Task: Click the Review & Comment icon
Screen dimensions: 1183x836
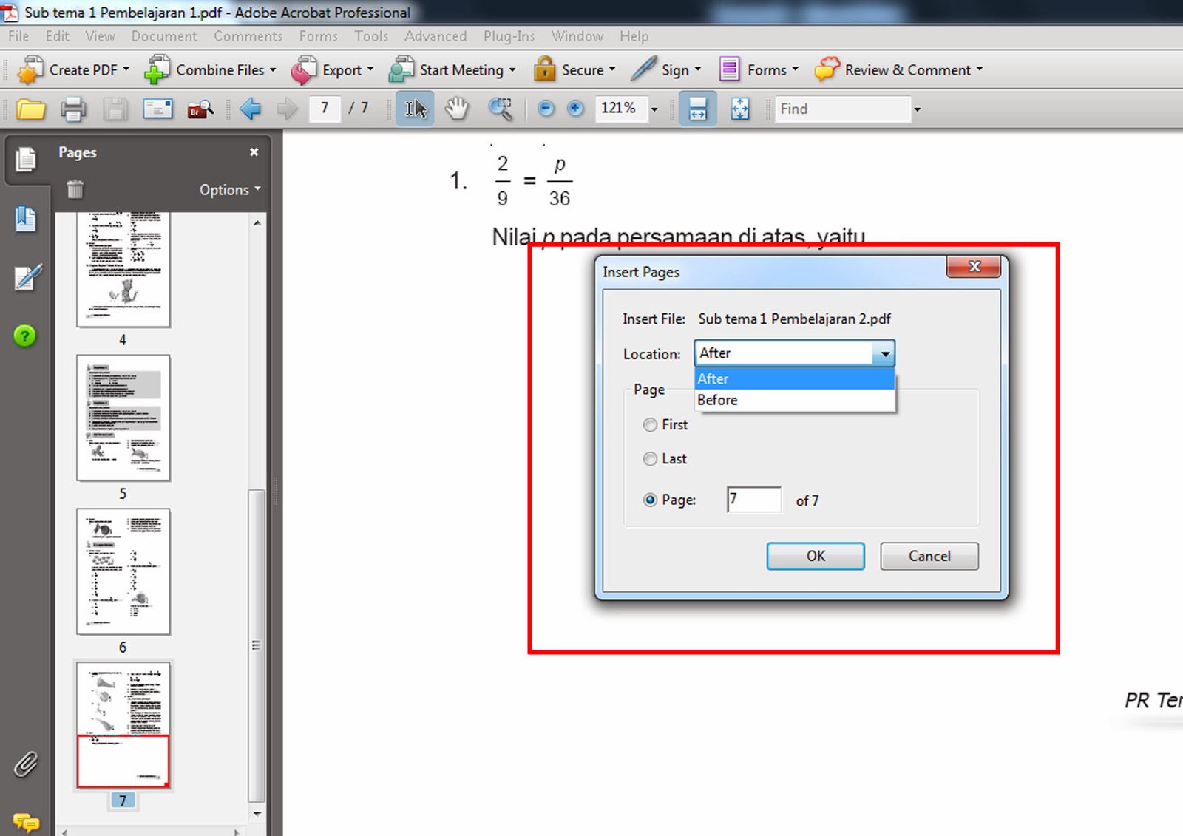Action: click(827, 69)
